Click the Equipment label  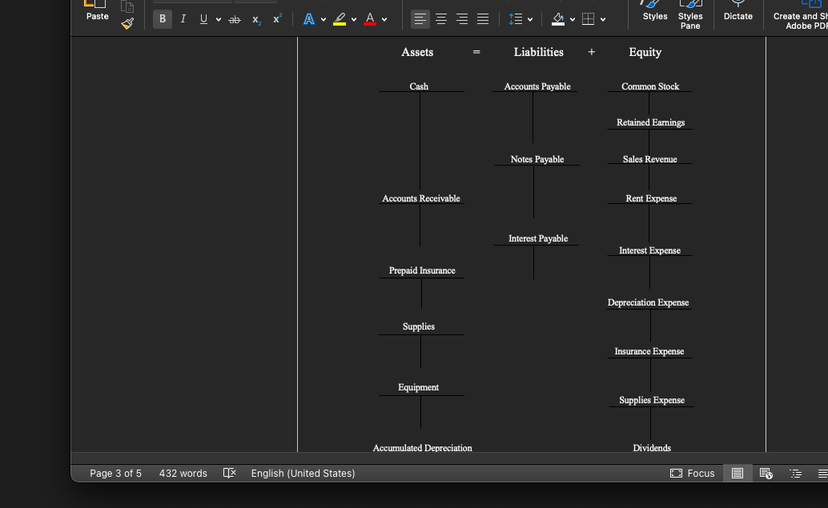tap(418, 387)
